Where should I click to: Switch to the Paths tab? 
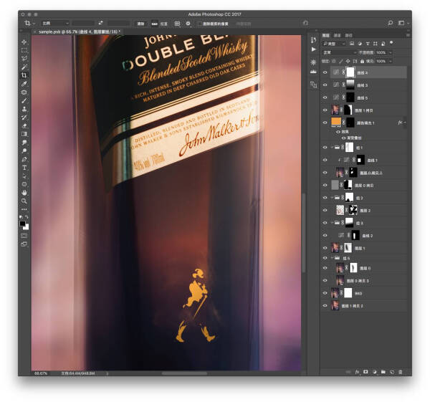pyautogui.click(x=348, y=35)
